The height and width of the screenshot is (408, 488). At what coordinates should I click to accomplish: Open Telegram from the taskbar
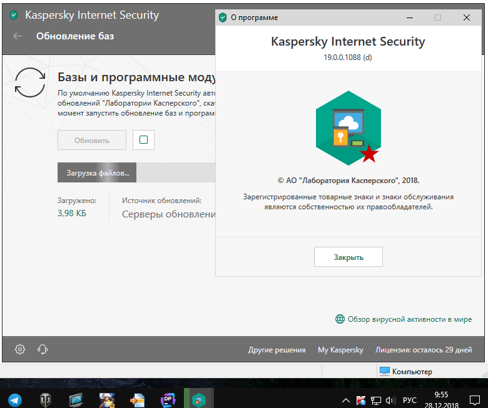pyautogui.click(x=14, y=400)
